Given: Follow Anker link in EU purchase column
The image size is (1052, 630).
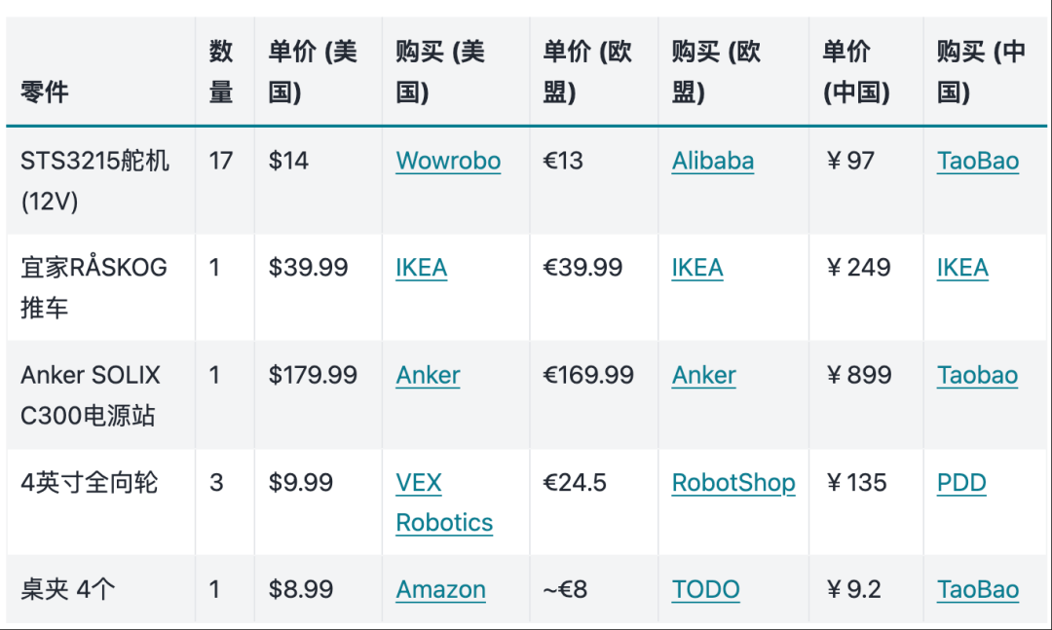Looking at the screenshot, I should 704,375.
